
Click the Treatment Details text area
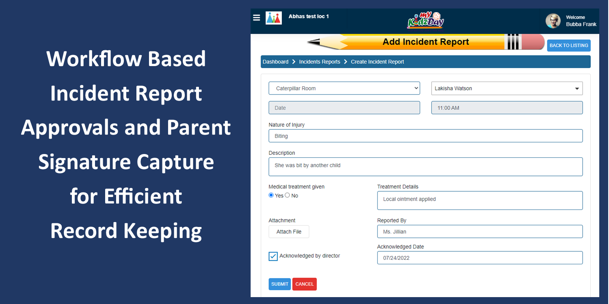pos(480,200)
